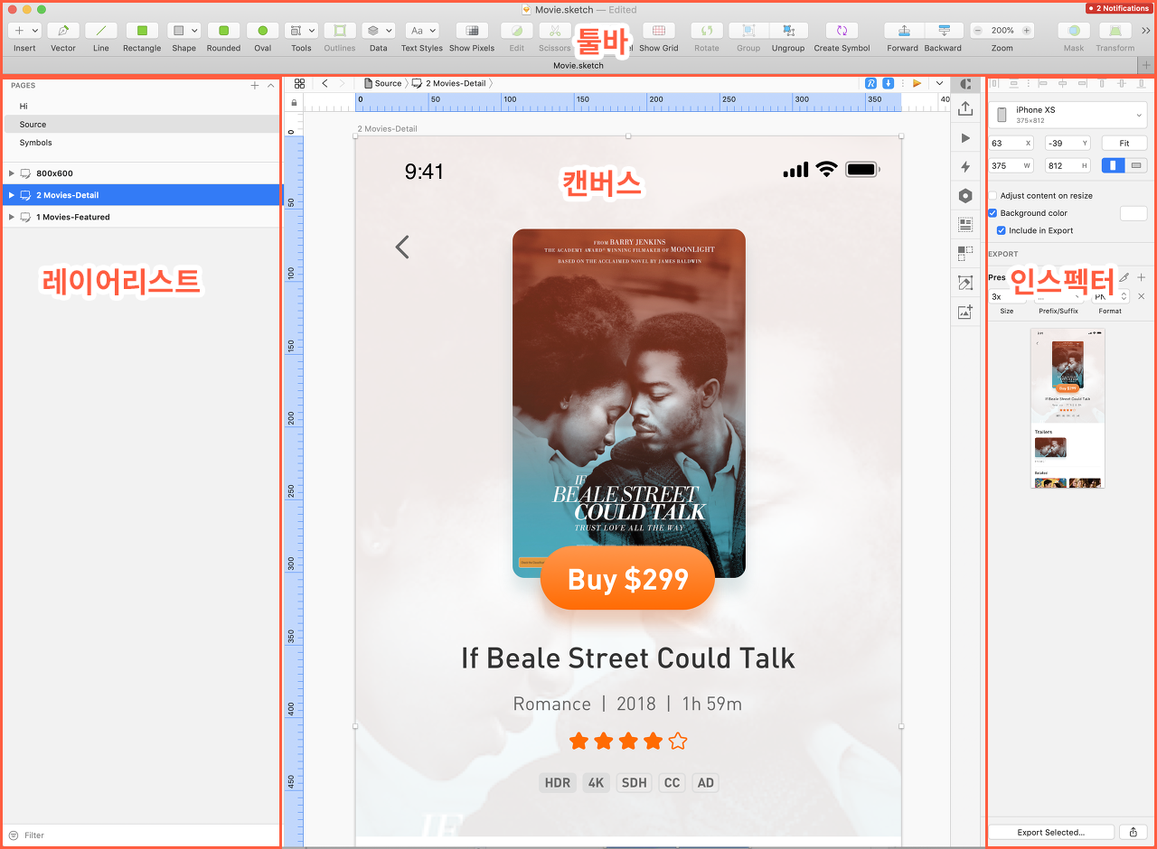This screenshot has width=1157, height=849.
Task: Switch artboard to landscape orientation
Action: point(1136,165)
